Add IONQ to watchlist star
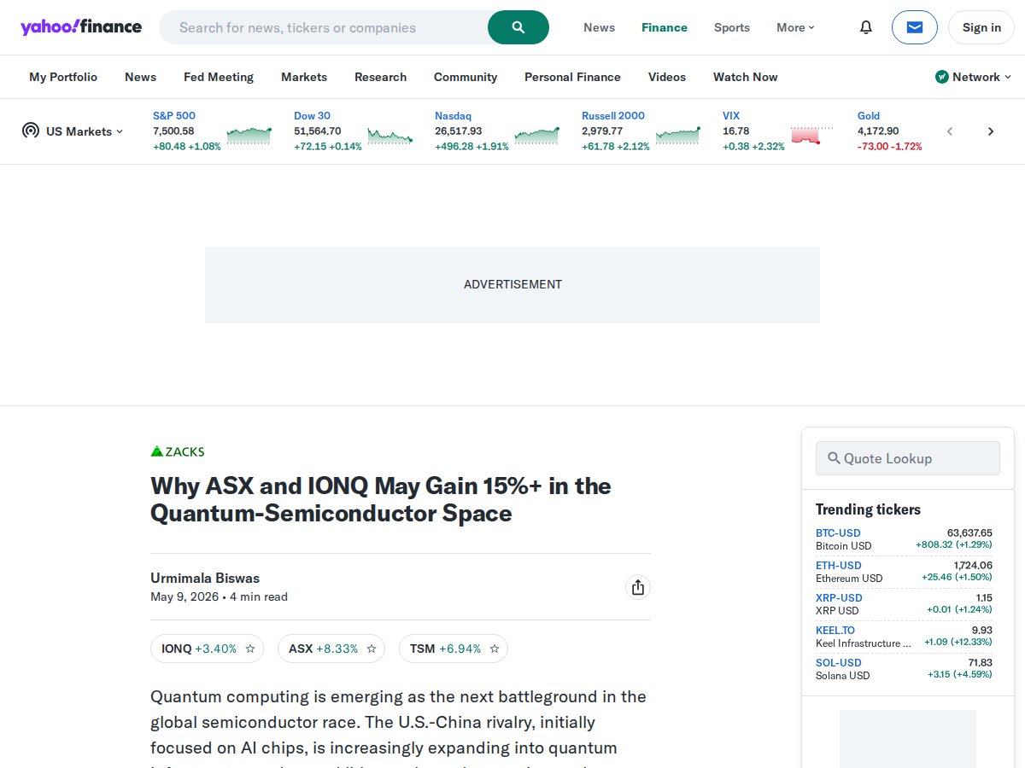The width and height of the screenshot is (1025, 768). click(250, 649)
